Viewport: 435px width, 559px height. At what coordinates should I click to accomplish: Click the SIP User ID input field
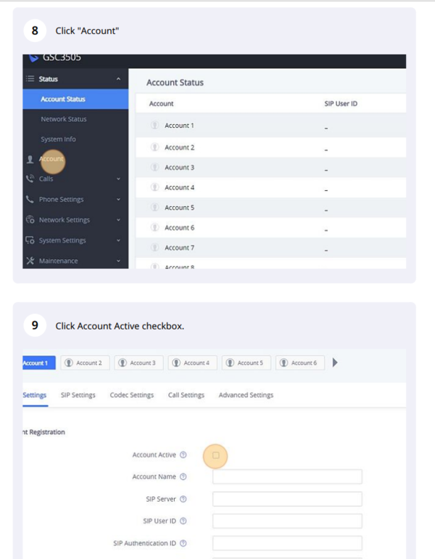point(287,521)
